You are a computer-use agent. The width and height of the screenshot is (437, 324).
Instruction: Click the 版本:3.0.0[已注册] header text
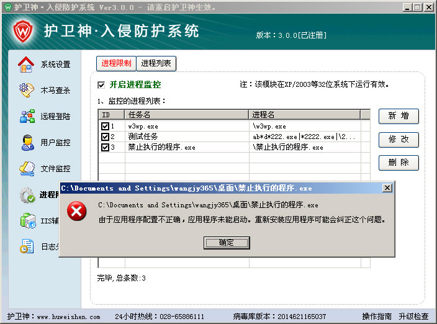(x=291, y=35)
